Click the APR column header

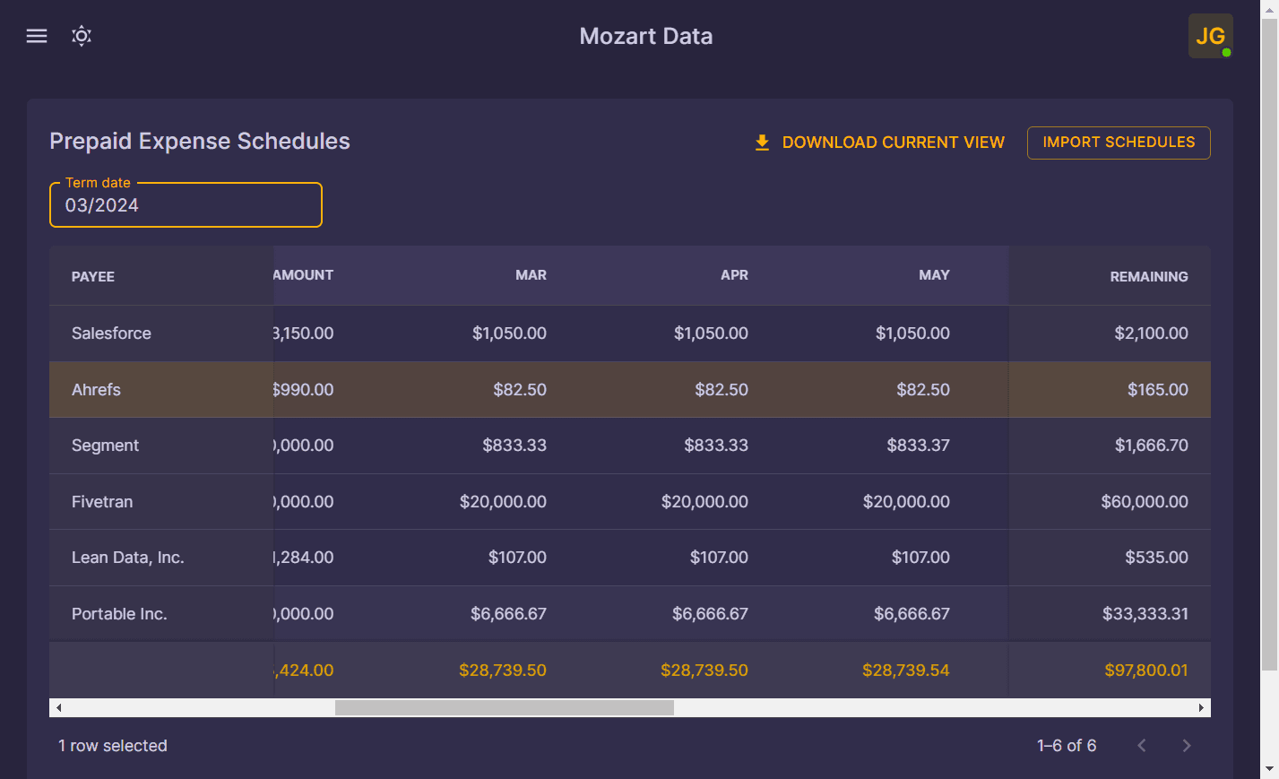coord(734,275)
